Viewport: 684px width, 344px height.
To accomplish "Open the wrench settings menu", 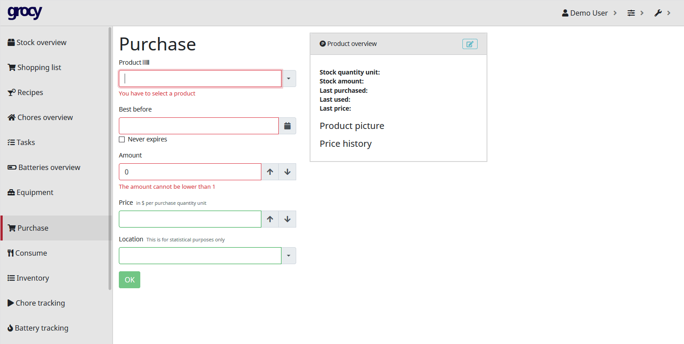I will click(x=662, y=13).
